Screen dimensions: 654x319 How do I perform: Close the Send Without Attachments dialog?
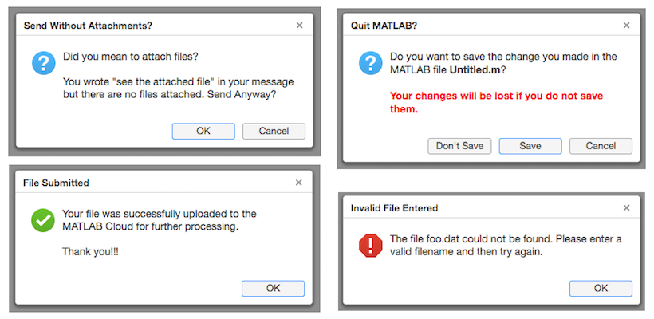299,26
